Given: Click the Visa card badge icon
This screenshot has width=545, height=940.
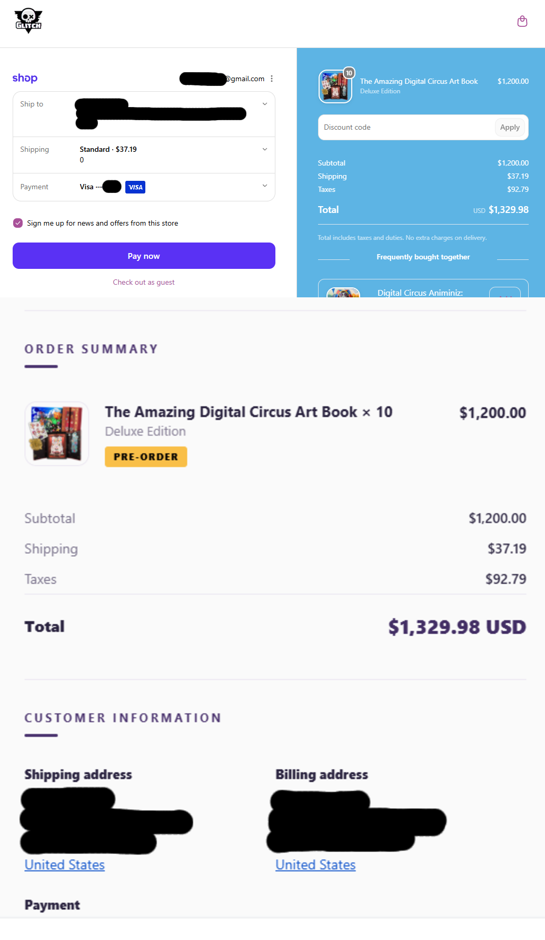Looking at the screenshot, I should pos(135,187).
